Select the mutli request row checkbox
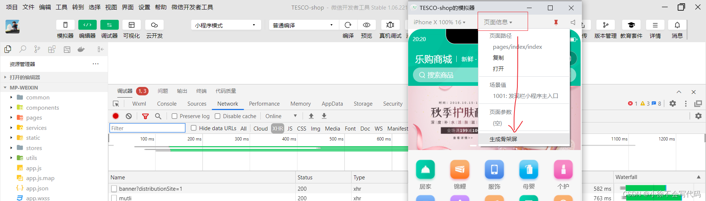The width and height of the screenshot is (706, 201). pyautogui.click(x=114, y=198)
